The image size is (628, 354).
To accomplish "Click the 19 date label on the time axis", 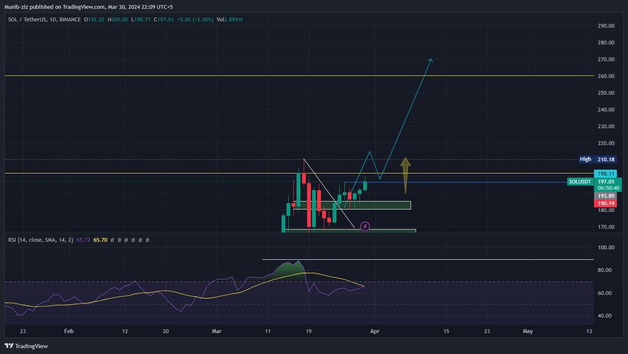I will tap(308, 331).
